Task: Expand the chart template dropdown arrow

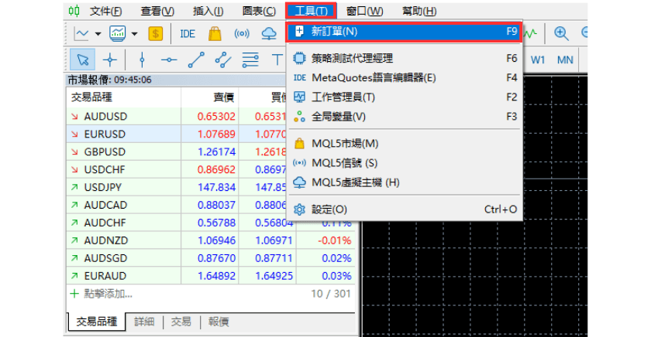Action: tap(134, 33)
